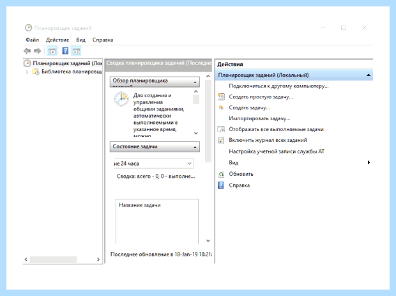Open the Файл menu
The height and width of the screenshot is (296, 396).
(x=32, y=40)
